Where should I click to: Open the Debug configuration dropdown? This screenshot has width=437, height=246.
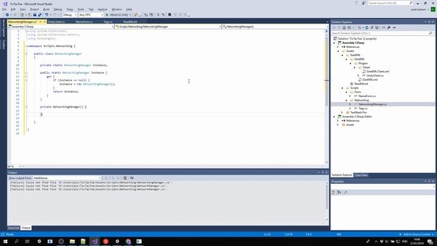click(70, 15)
